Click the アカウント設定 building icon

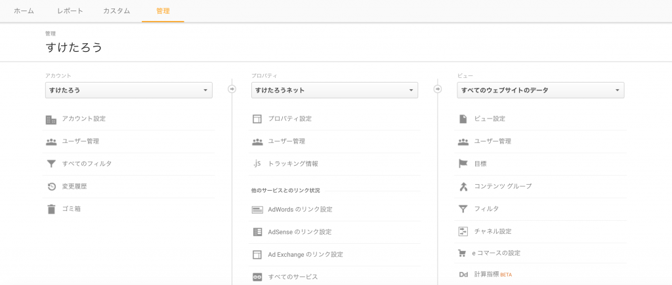click(x=51, y=119)
